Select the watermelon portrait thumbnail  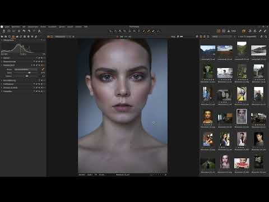click(242, 163)
